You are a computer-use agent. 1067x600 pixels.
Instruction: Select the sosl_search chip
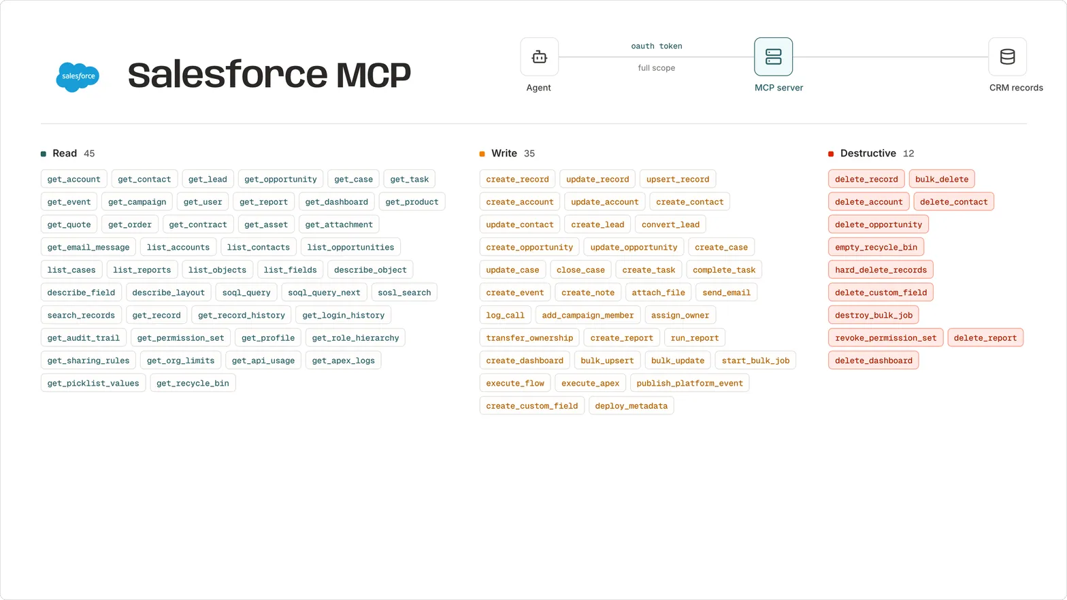point(404,293)
